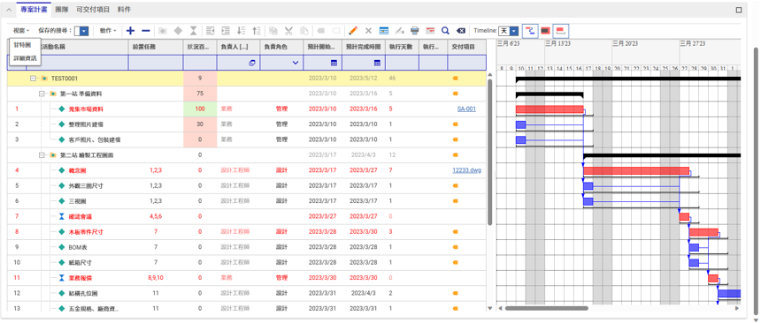Click the 交付項目 column header
Viewport: 761px width, 323px height.
[x=466, y=47]
